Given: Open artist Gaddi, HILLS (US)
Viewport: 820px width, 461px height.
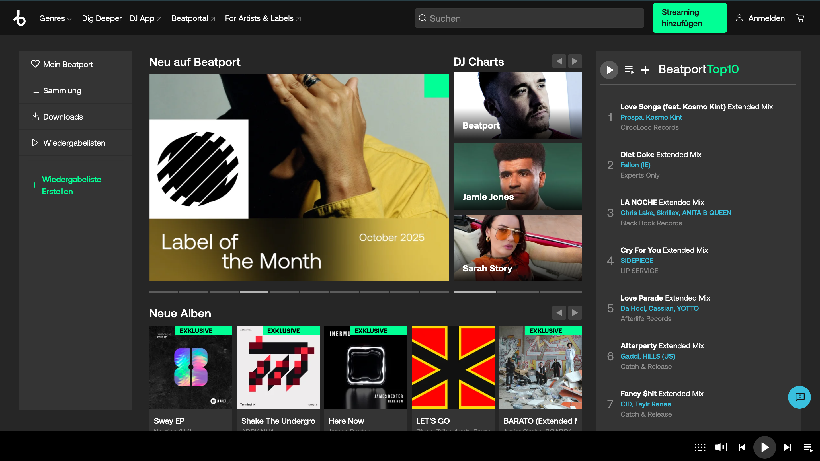Looking at the screenshot, I should [x=648, y=356].
